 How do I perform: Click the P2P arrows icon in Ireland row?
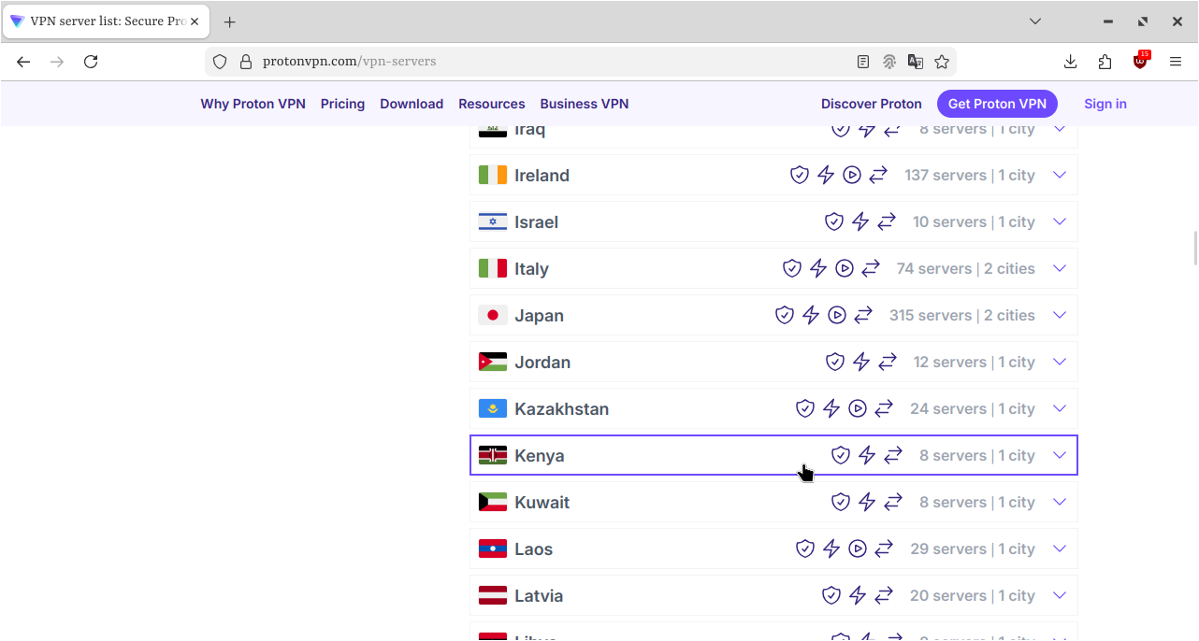pos(878,175)
